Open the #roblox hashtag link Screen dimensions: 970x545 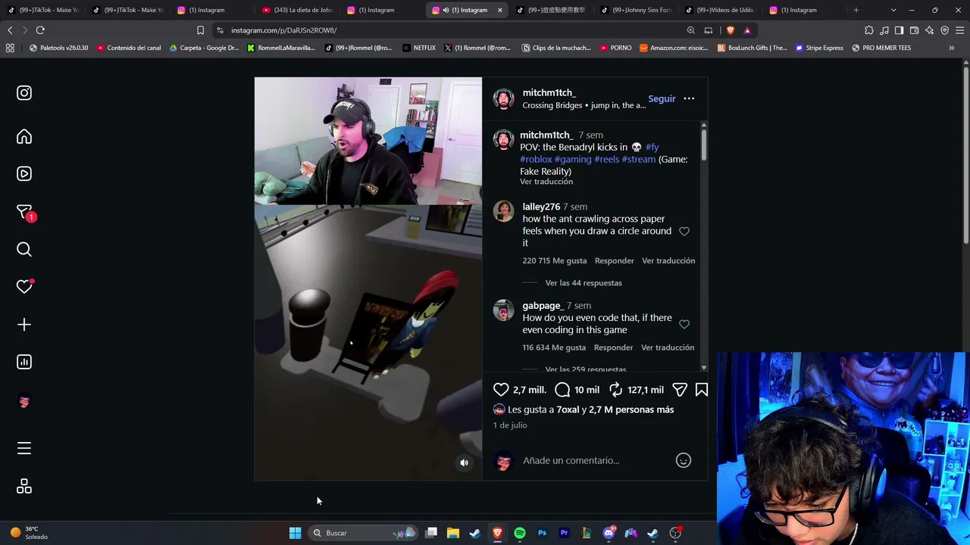pos(536,159)
